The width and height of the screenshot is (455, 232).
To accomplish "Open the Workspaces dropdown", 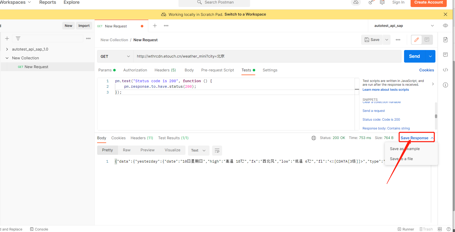I will pos(15,2).
